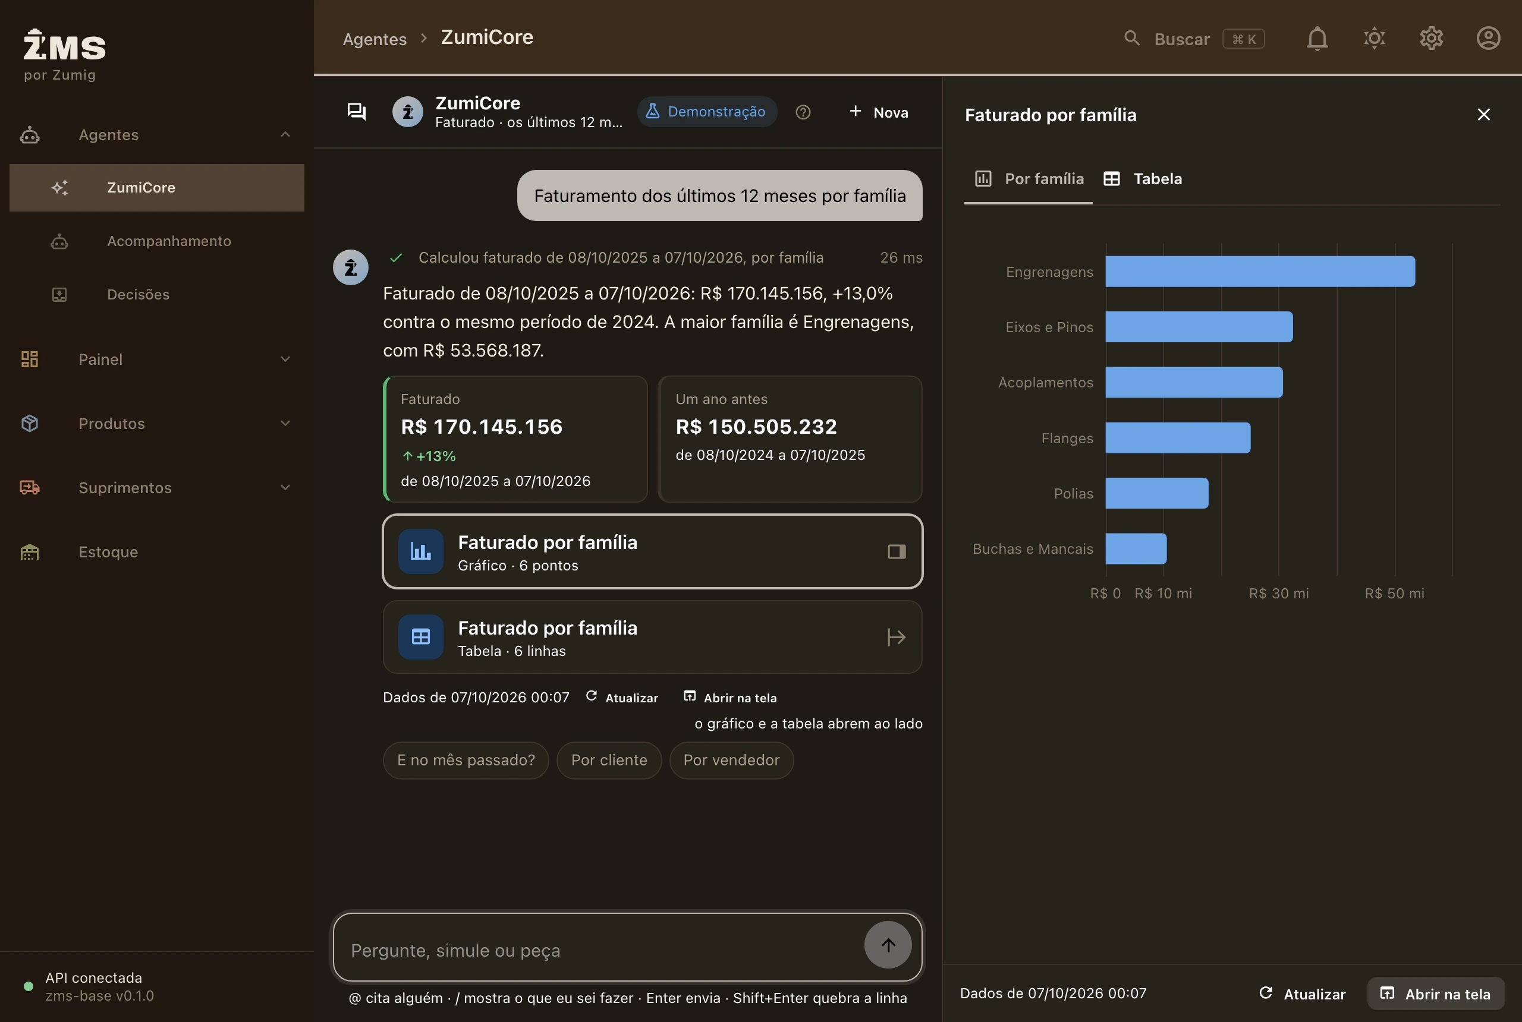Focus the 'Pergunte, simule ou peça' input

600,950
